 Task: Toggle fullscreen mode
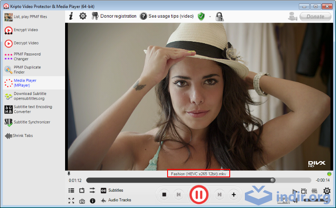71,201
